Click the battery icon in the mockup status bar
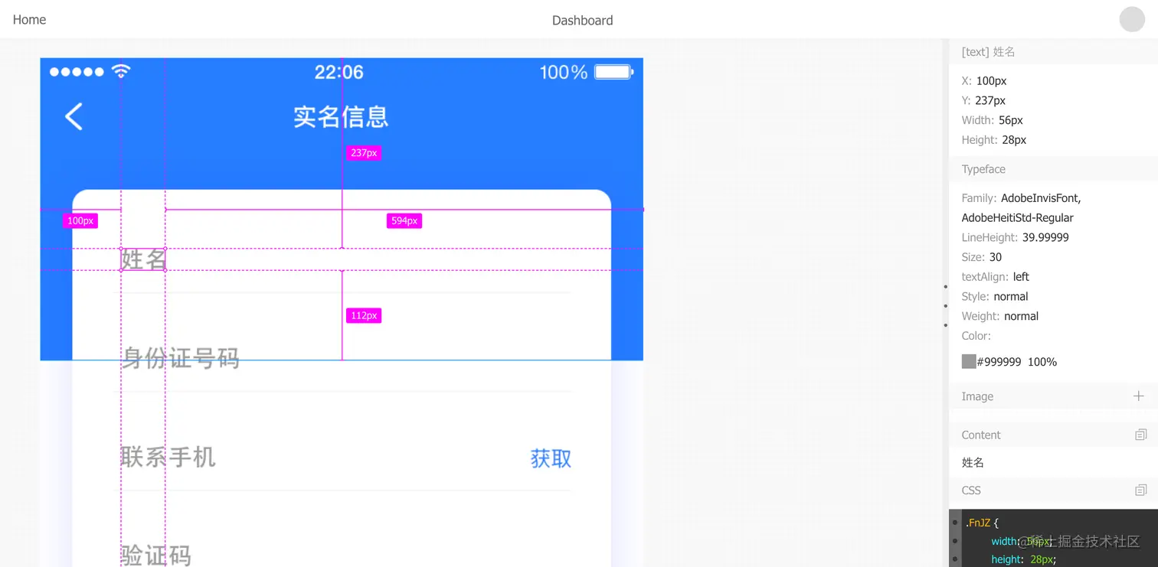Screen dimensions: 1158x567 tap(611, 72)
